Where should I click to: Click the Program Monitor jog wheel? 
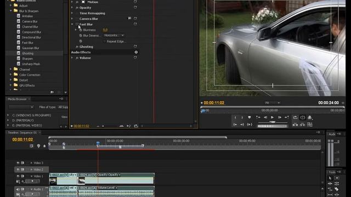coord(273,126)
